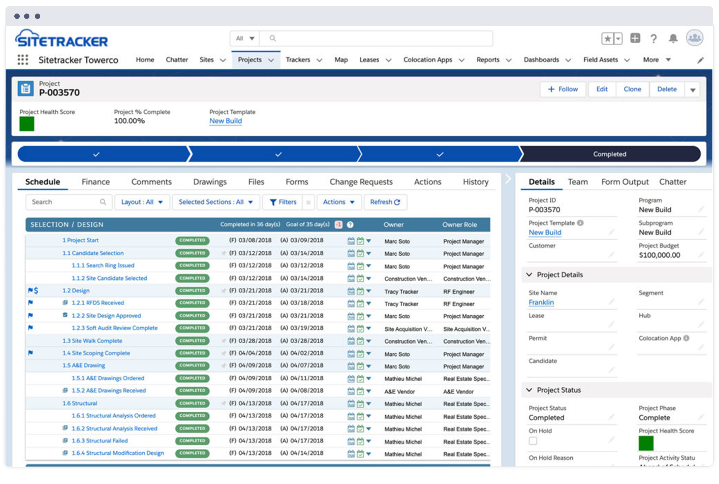Open the Filters button
The height and width of the screenshot is (484, 719).
pos(282,202)
